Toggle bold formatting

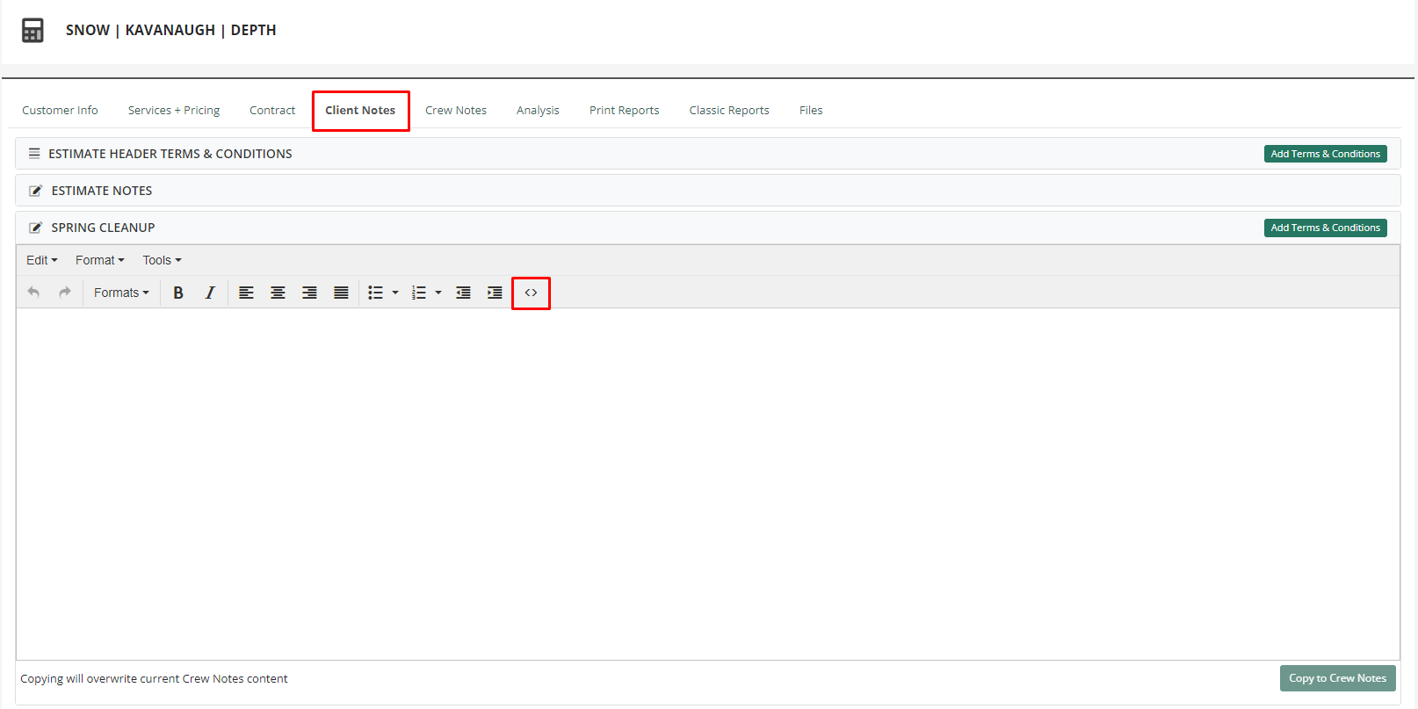178,293
